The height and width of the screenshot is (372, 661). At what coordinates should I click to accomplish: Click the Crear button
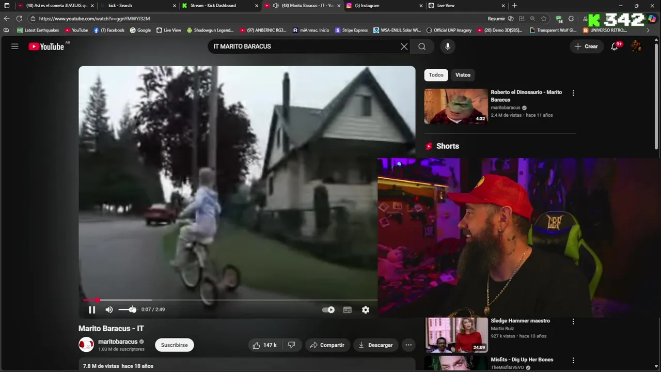(587, 47)
